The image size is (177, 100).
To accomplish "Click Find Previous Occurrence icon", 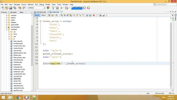I will [x=64, y=15].
